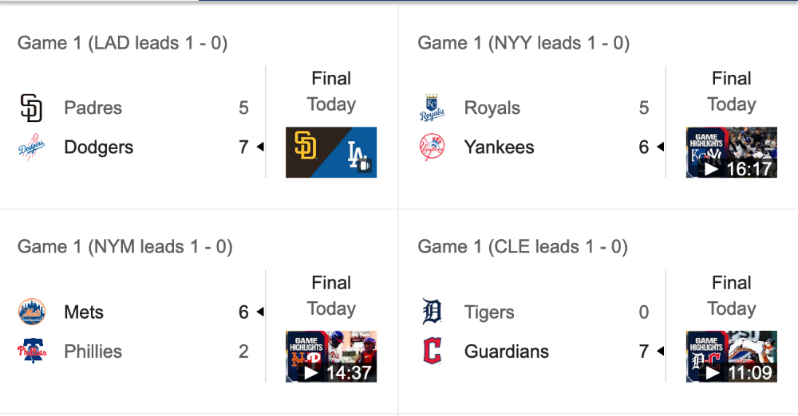
Task: Play the Tigers–Guardians 11:09 highlights video
Action: (x=731, y=356)
